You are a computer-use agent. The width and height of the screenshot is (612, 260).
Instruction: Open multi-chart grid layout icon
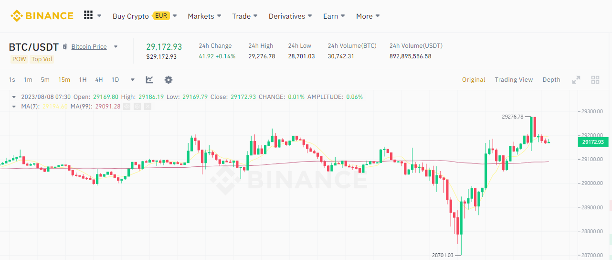[595, 80]
